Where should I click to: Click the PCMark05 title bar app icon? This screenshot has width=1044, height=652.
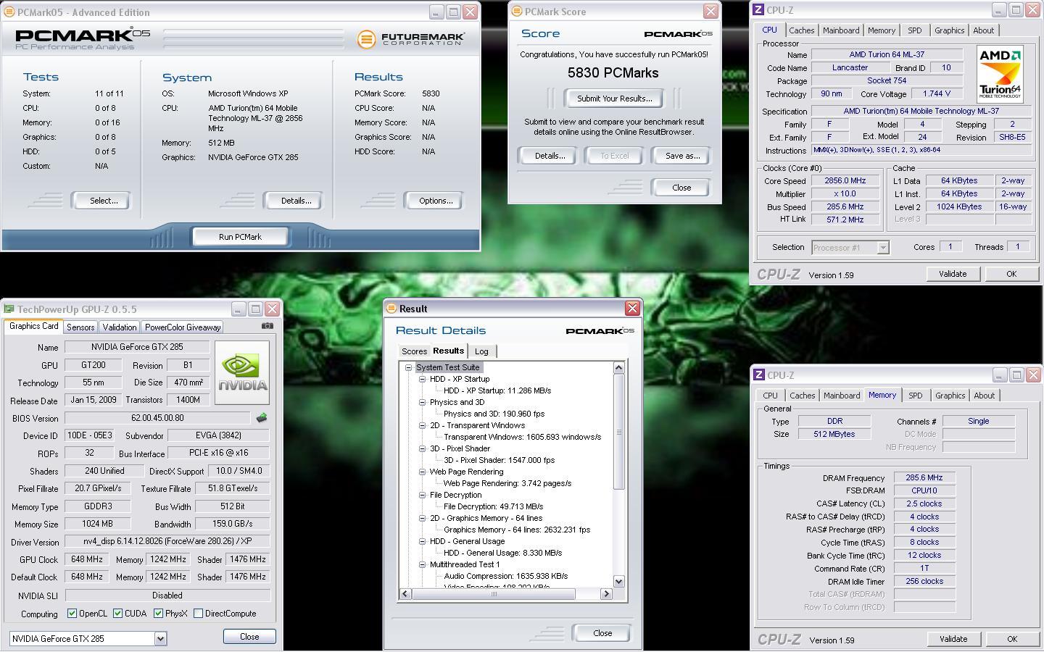coord(9,12)
